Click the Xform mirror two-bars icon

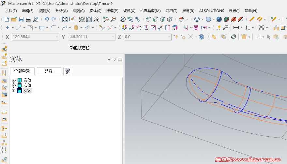(x=168, y=28)
